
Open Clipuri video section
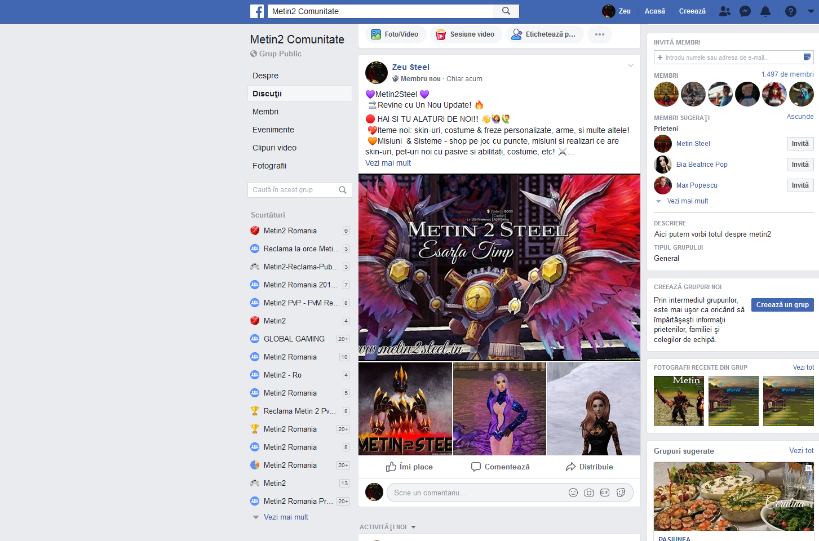click(x=275, y=148)
